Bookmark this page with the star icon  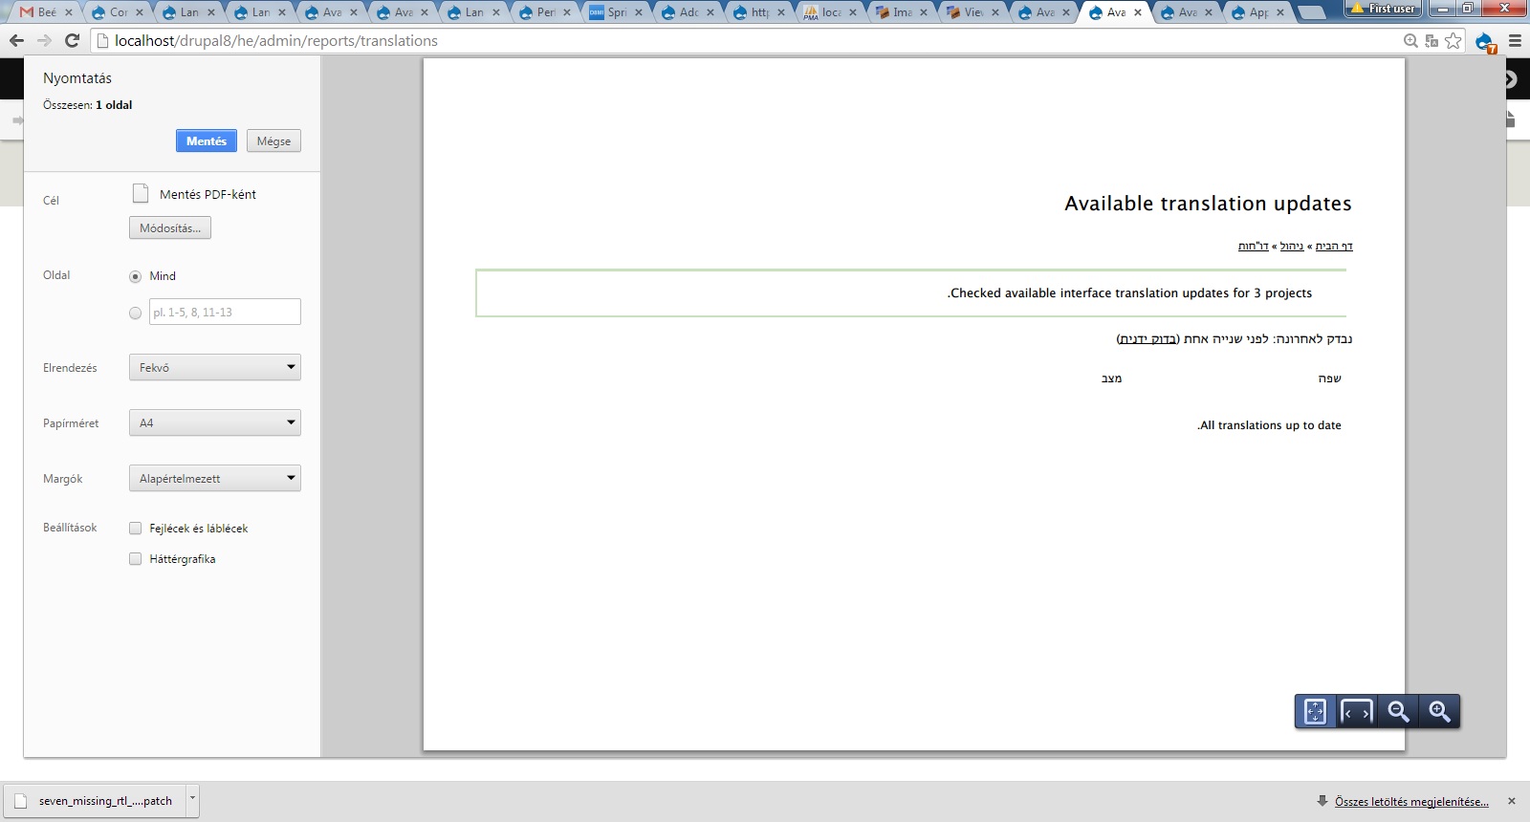[1453, 40]
